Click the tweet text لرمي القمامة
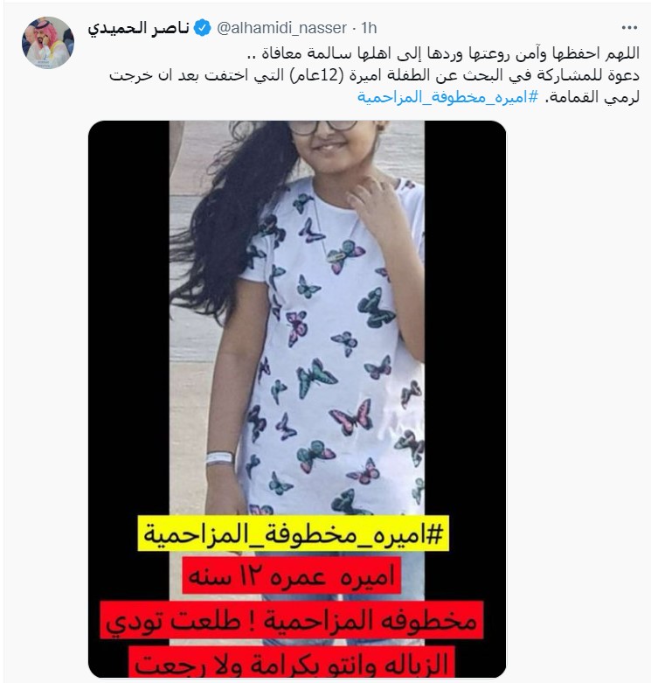 pos(592,97)
